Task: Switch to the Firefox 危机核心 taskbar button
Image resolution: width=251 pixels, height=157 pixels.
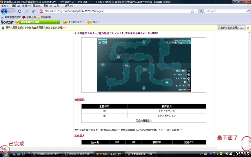Action: coord(109,154)
